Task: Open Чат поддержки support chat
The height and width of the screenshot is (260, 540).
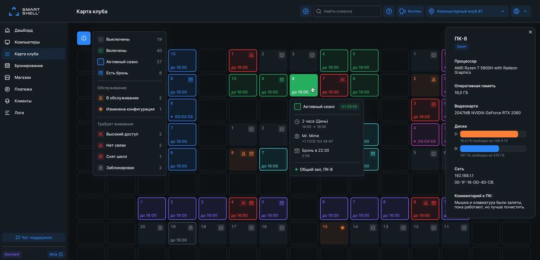Action: (x=33, y=238)
